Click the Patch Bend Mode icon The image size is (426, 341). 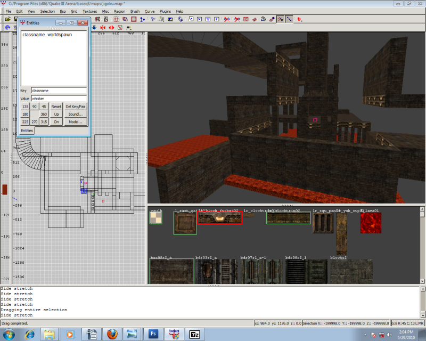263,19
